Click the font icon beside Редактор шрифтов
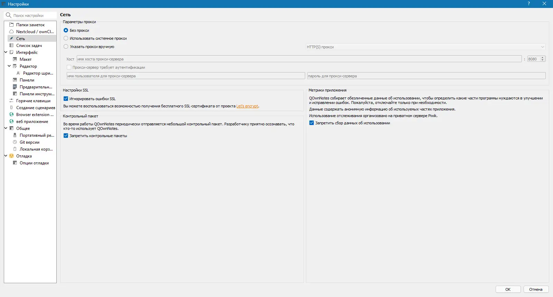The image size is (553, 297). click(x=18, y=73)
